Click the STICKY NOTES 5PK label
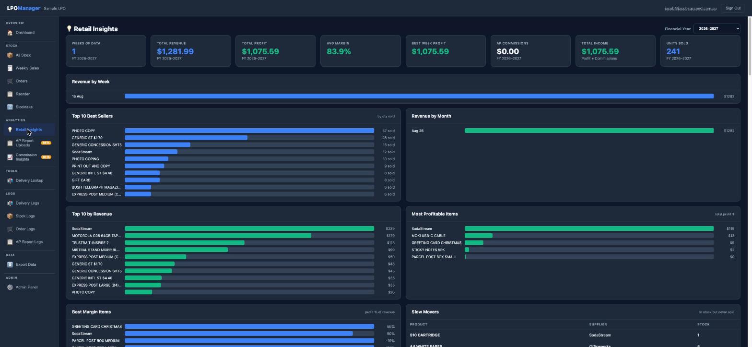Viewport: 752px width, 347px height. (x=428, y=250)
